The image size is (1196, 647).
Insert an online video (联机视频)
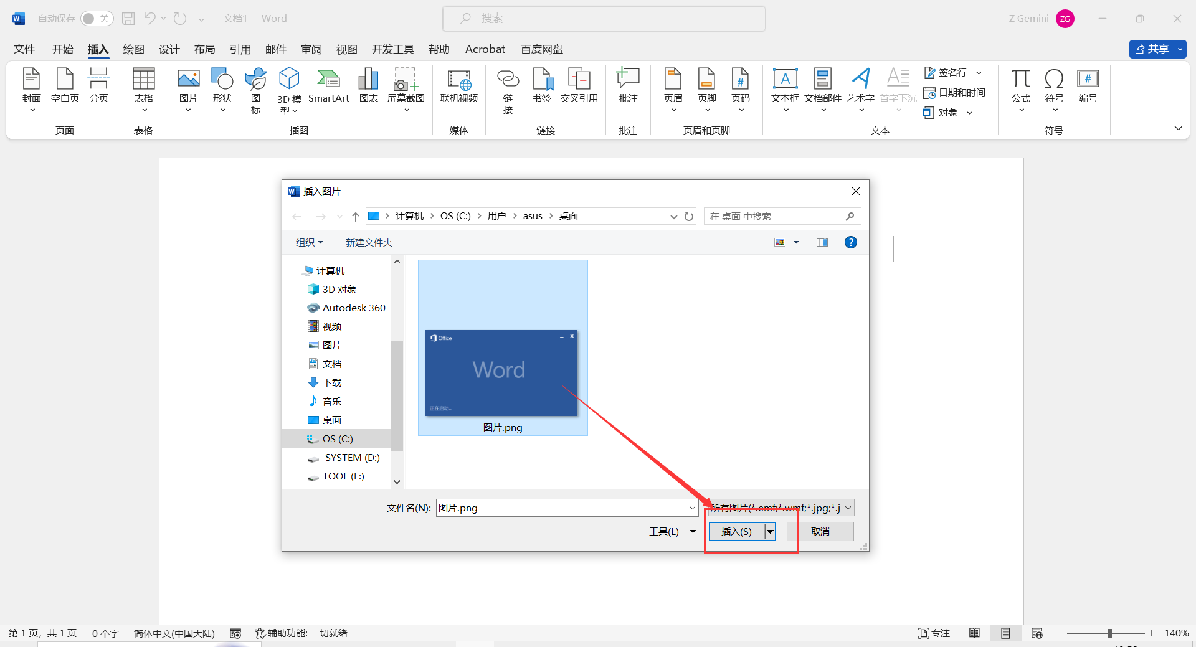click(459, 85)
